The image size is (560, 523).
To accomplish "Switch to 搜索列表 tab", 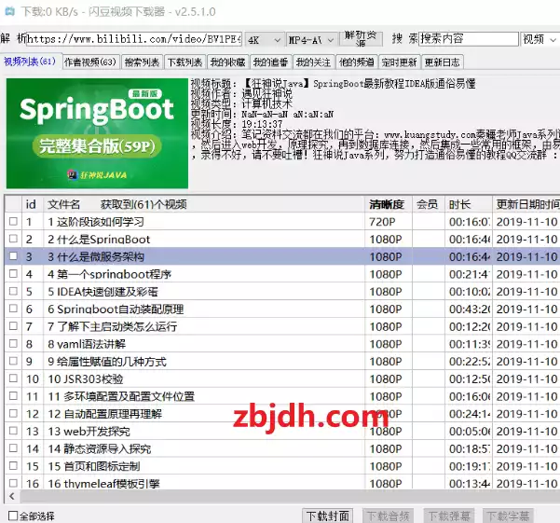I will [143, 62].
